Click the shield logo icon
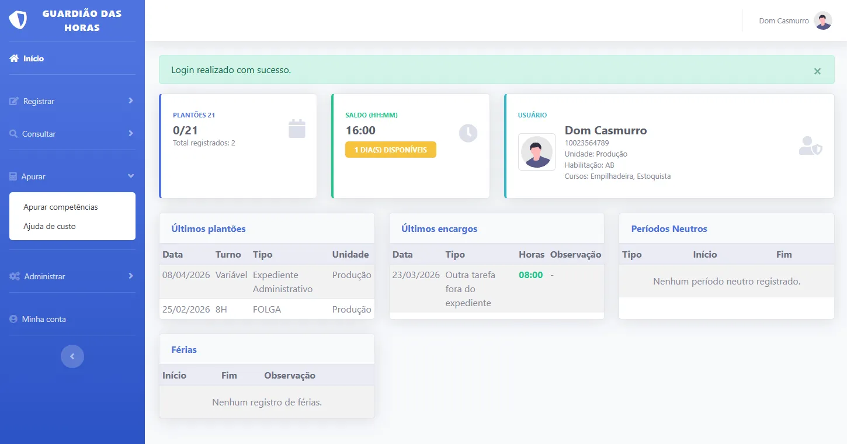Viewport: 847px width, 444px height. click(x=18, y=20)
